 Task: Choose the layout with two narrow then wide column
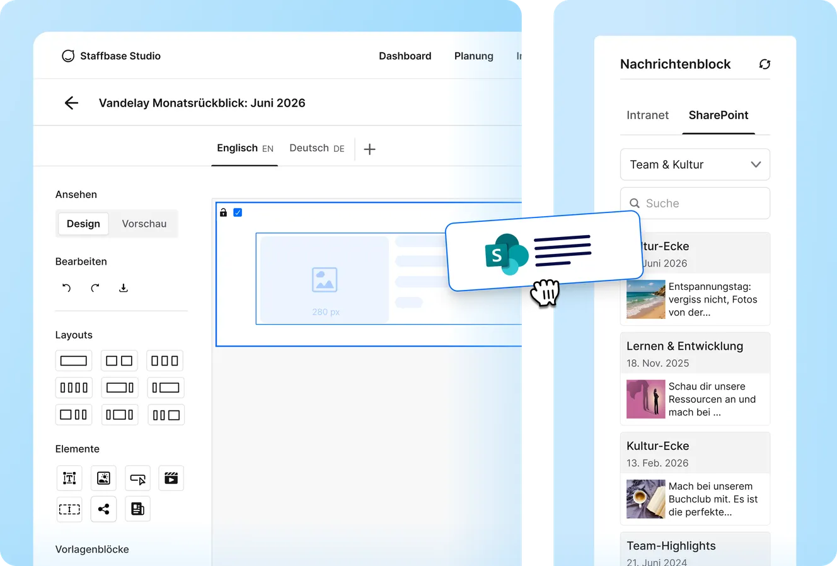(x=165, y=415)
